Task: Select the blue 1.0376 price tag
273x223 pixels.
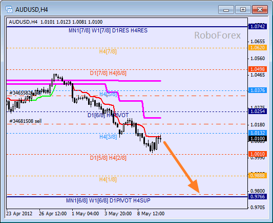Action: 258,90
